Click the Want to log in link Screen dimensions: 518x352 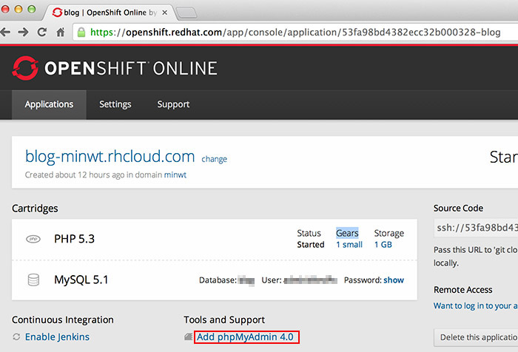tap(475, 305)
